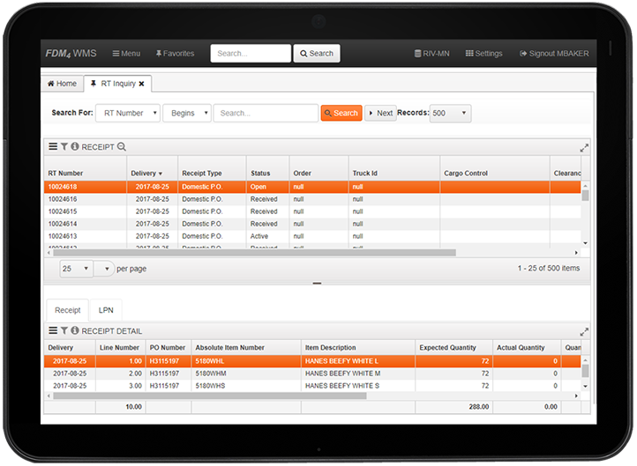Change the 25 per page dropdown

pyautogui.click(x=76, y=268)
